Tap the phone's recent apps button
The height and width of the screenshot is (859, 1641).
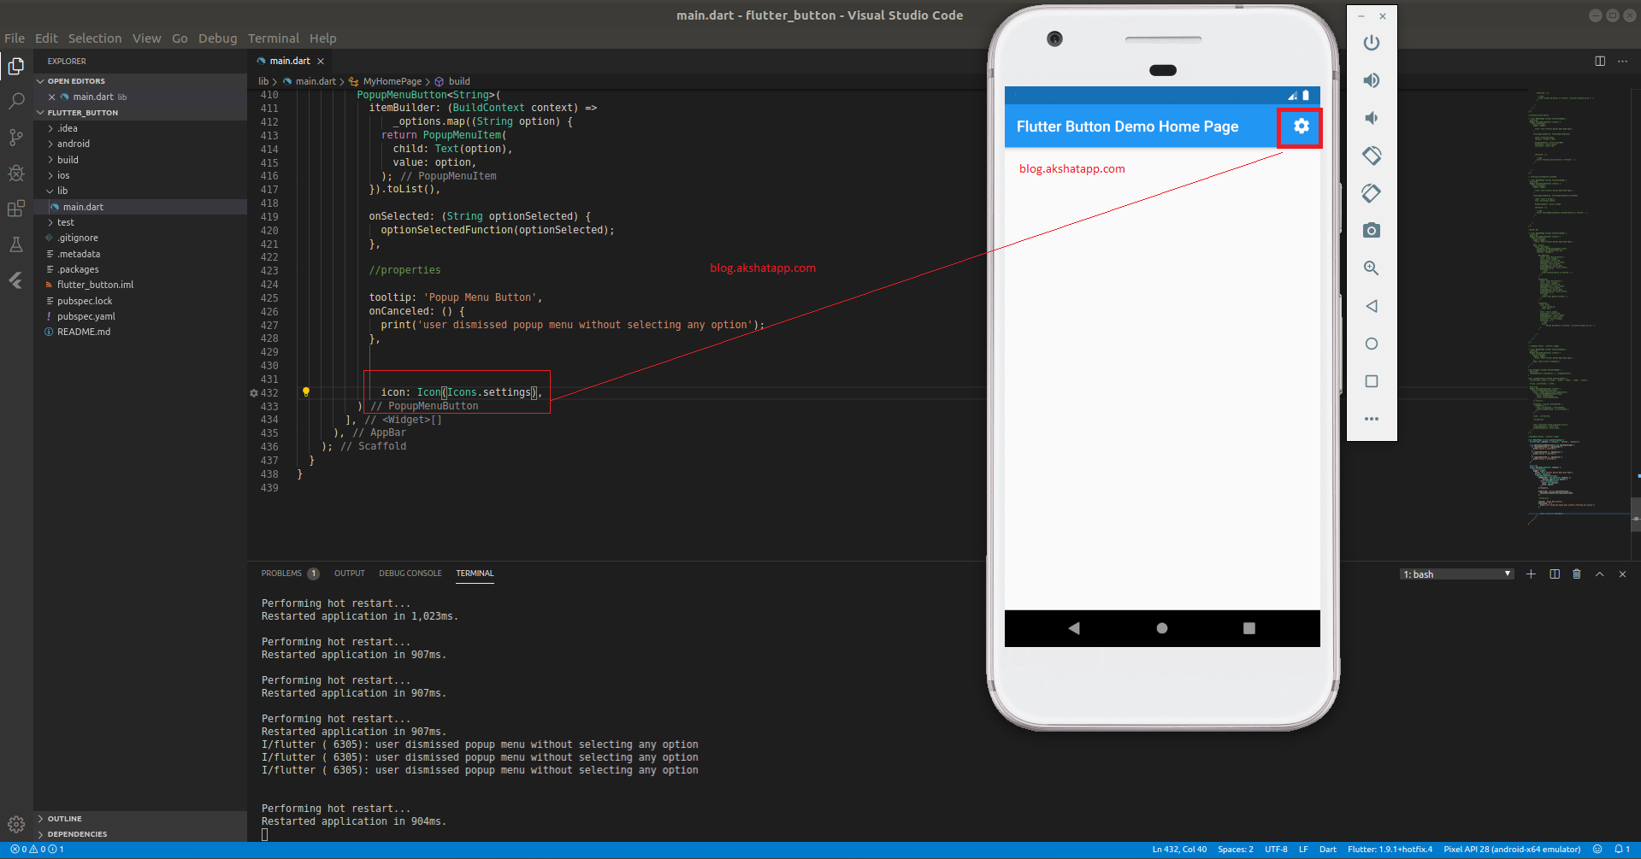pos(1249,628)
